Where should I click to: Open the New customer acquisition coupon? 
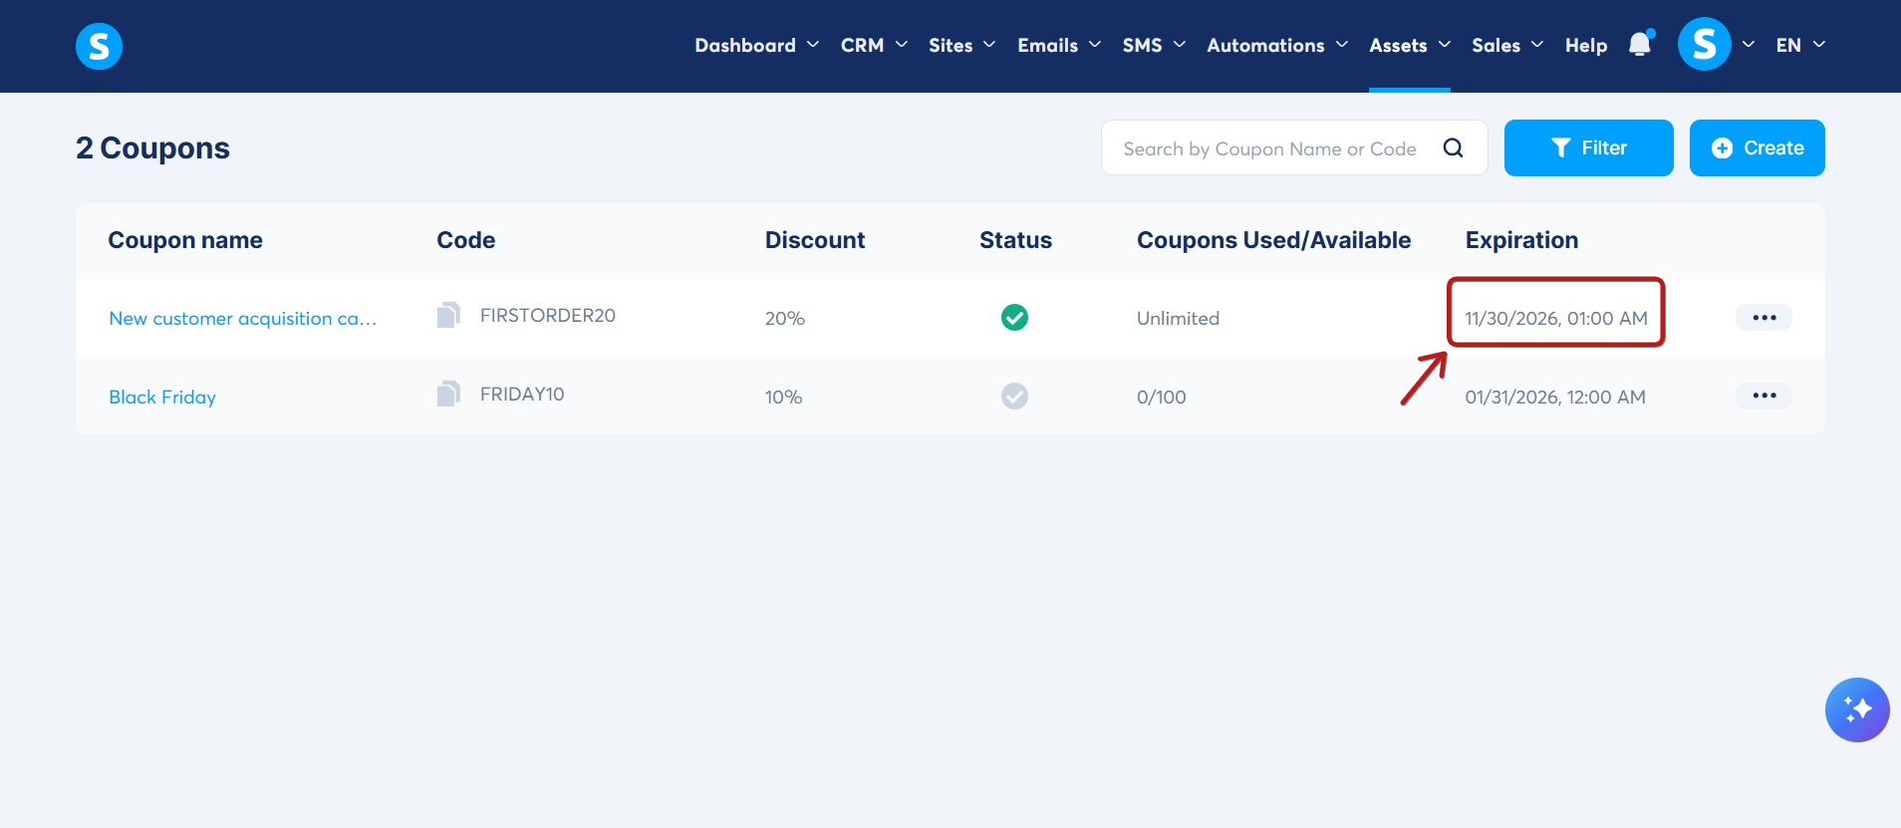tap(242, 318)
